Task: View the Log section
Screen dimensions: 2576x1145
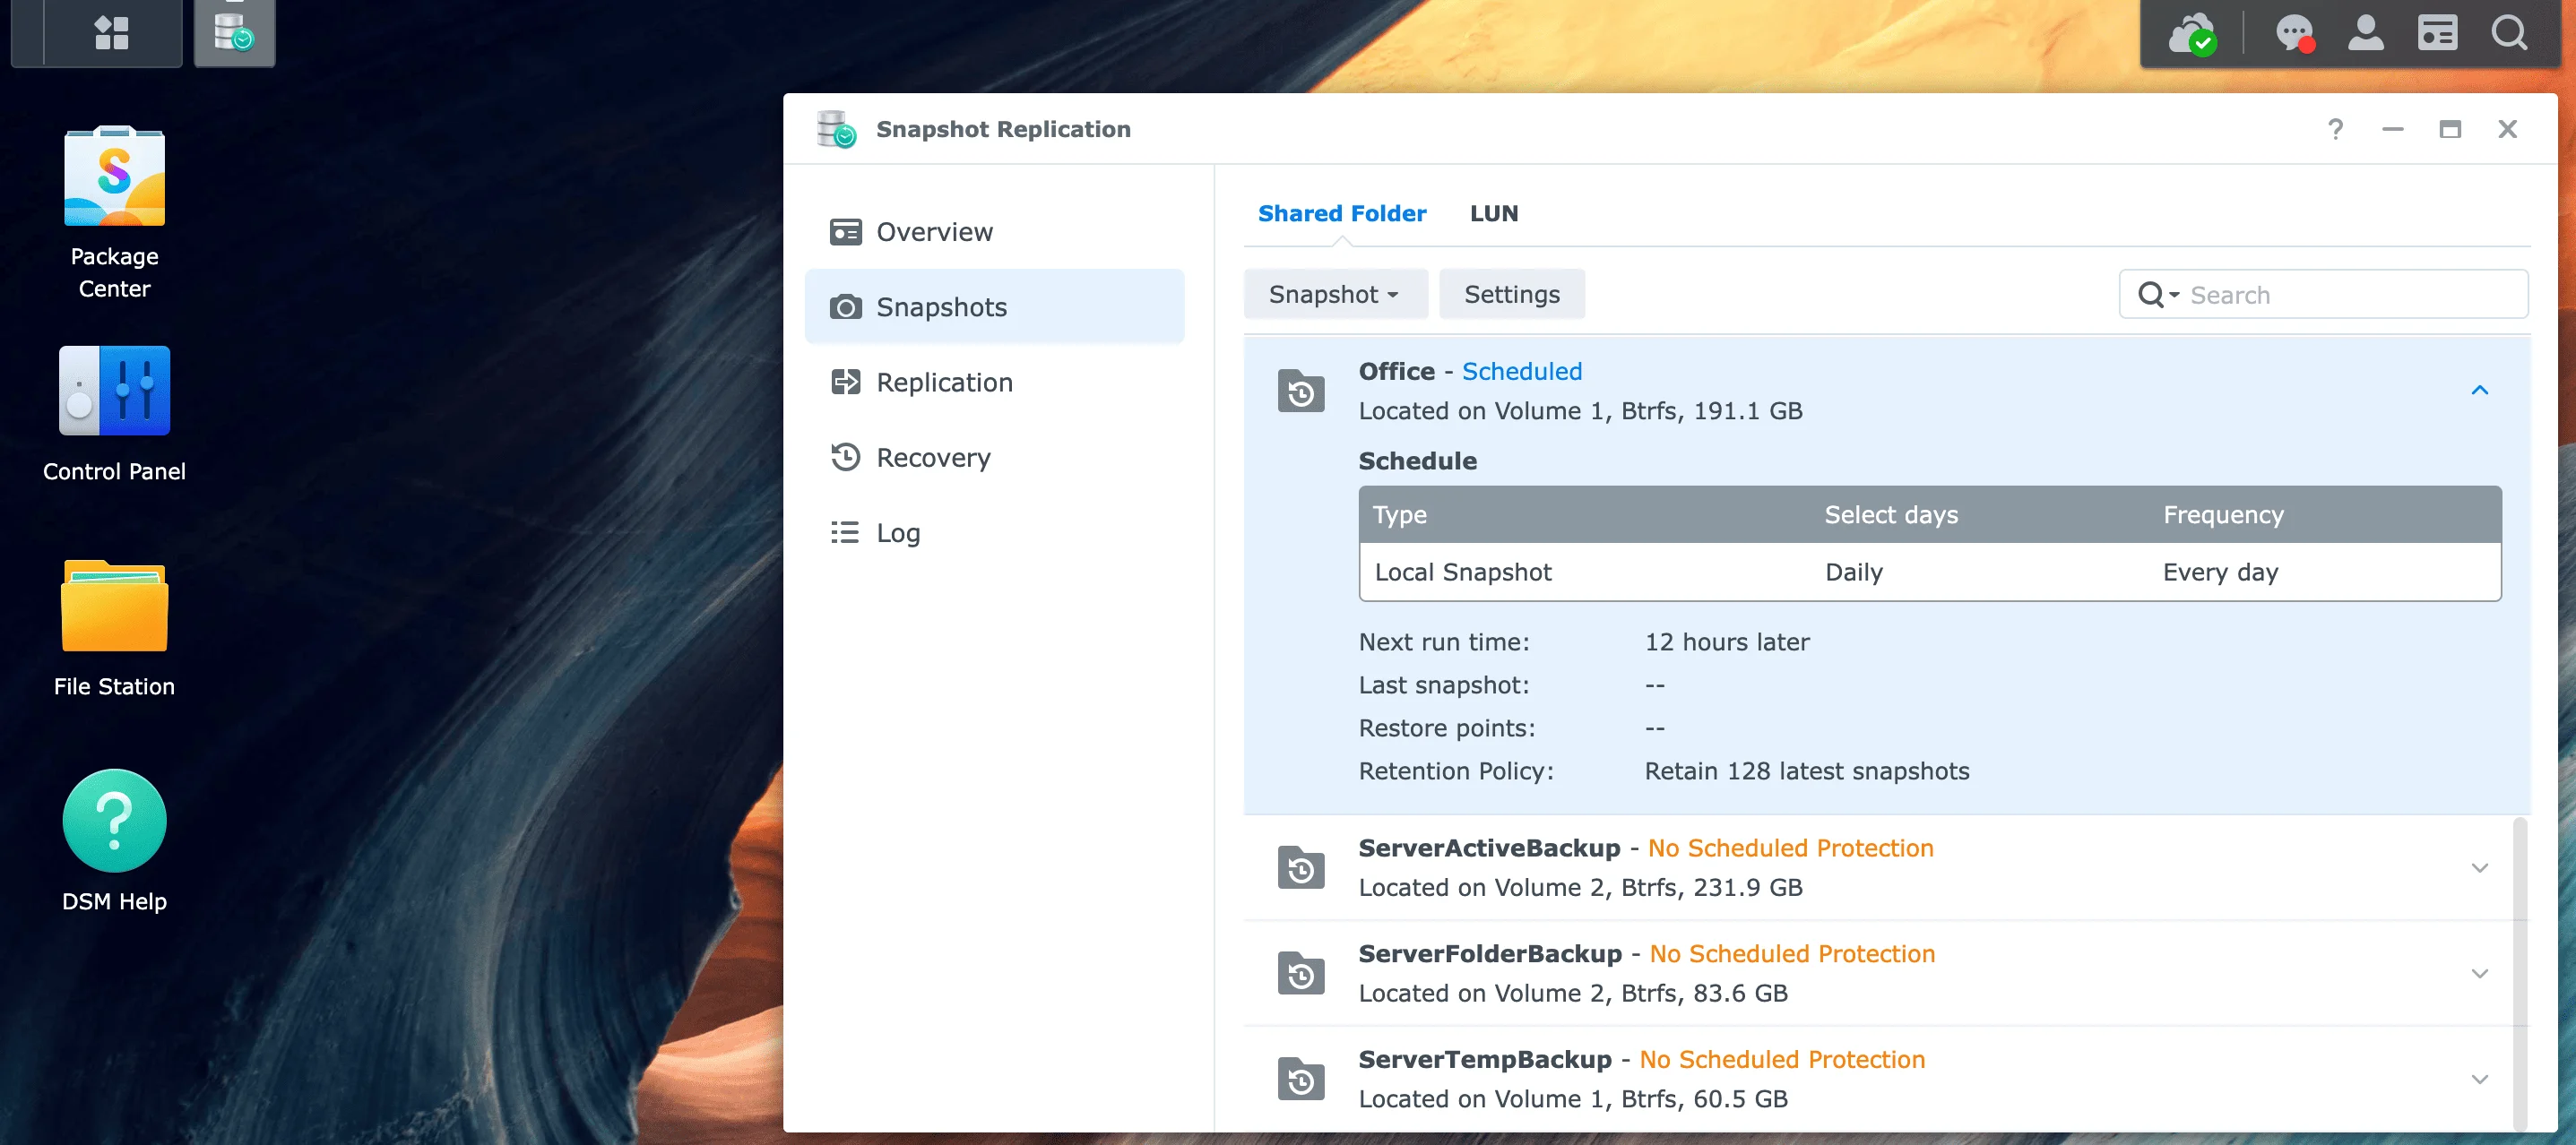Action: (897, 532)
